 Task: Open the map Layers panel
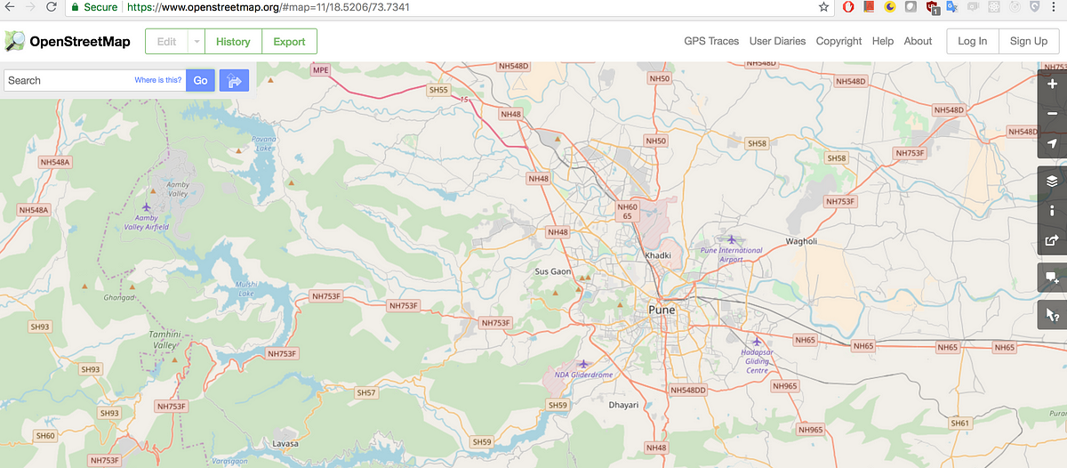tap(1053, 181)
